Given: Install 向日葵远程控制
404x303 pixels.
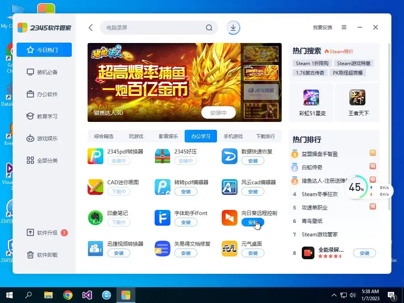Looking at the screenshot, I should pos(253,222).
